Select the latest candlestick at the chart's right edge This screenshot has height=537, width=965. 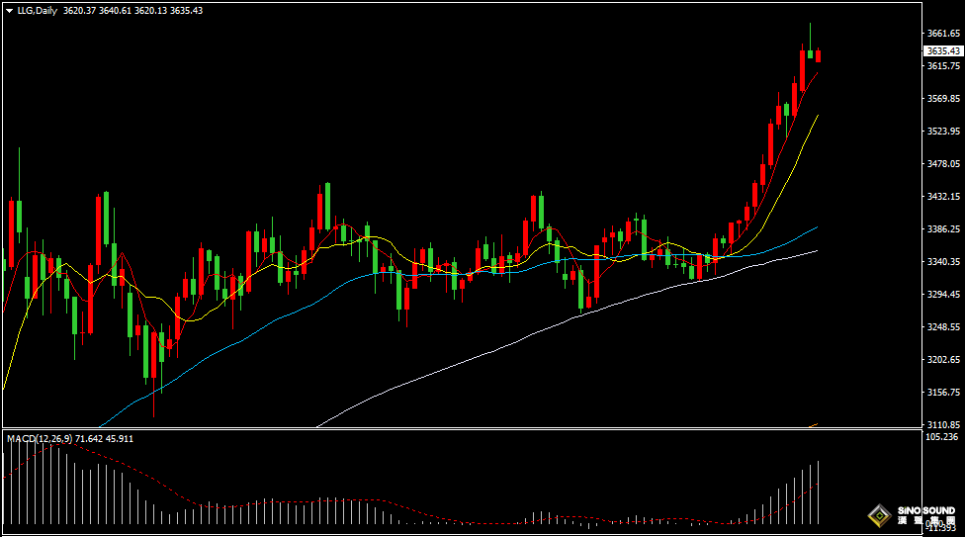coord(818,56)
